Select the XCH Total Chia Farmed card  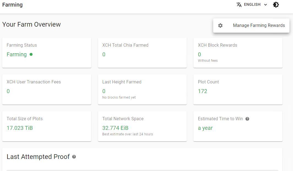(142, 53)
